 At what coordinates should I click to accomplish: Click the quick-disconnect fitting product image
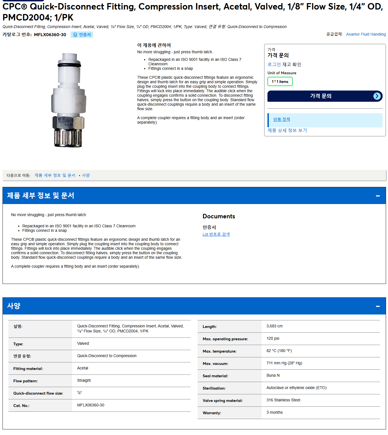(x=69, y=100)
